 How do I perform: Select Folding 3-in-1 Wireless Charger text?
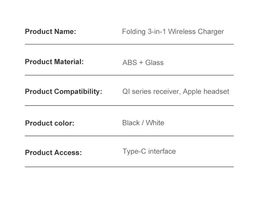(x=173, y=32)
